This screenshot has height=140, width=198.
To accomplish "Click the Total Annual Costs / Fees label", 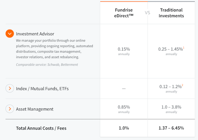I will pyautogui.click(x=41, y=128).
